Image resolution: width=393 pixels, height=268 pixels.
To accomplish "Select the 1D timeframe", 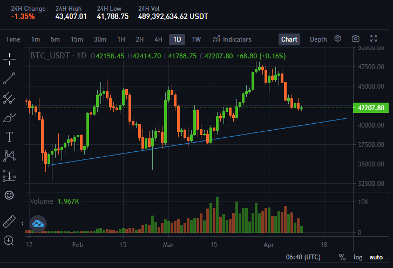I will (177, 39).
